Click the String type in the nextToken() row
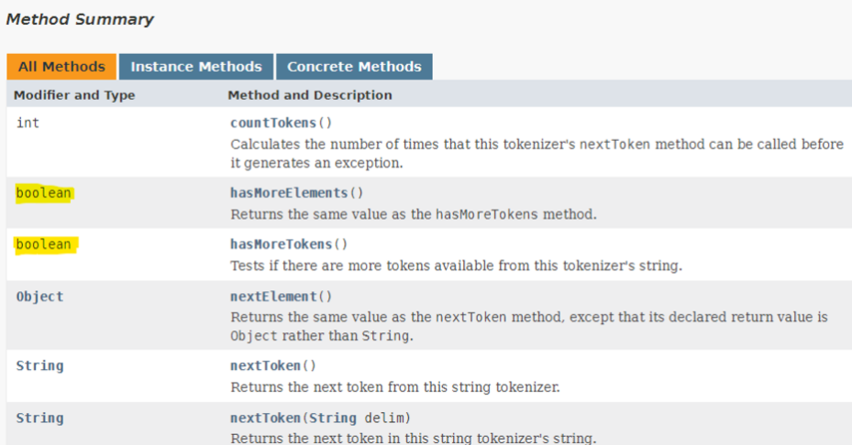 coord(39,365)
